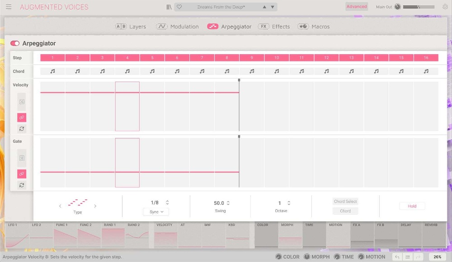
Task: Randomize Velocity steps with the dice icon
Action: click(21, 101)
